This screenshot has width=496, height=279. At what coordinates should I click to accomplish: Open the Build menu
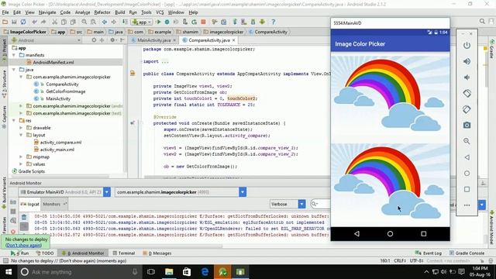click(119, 12)
